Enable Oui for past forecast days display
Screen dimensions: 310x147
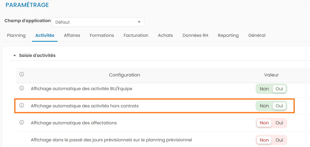tap(279, 140)
